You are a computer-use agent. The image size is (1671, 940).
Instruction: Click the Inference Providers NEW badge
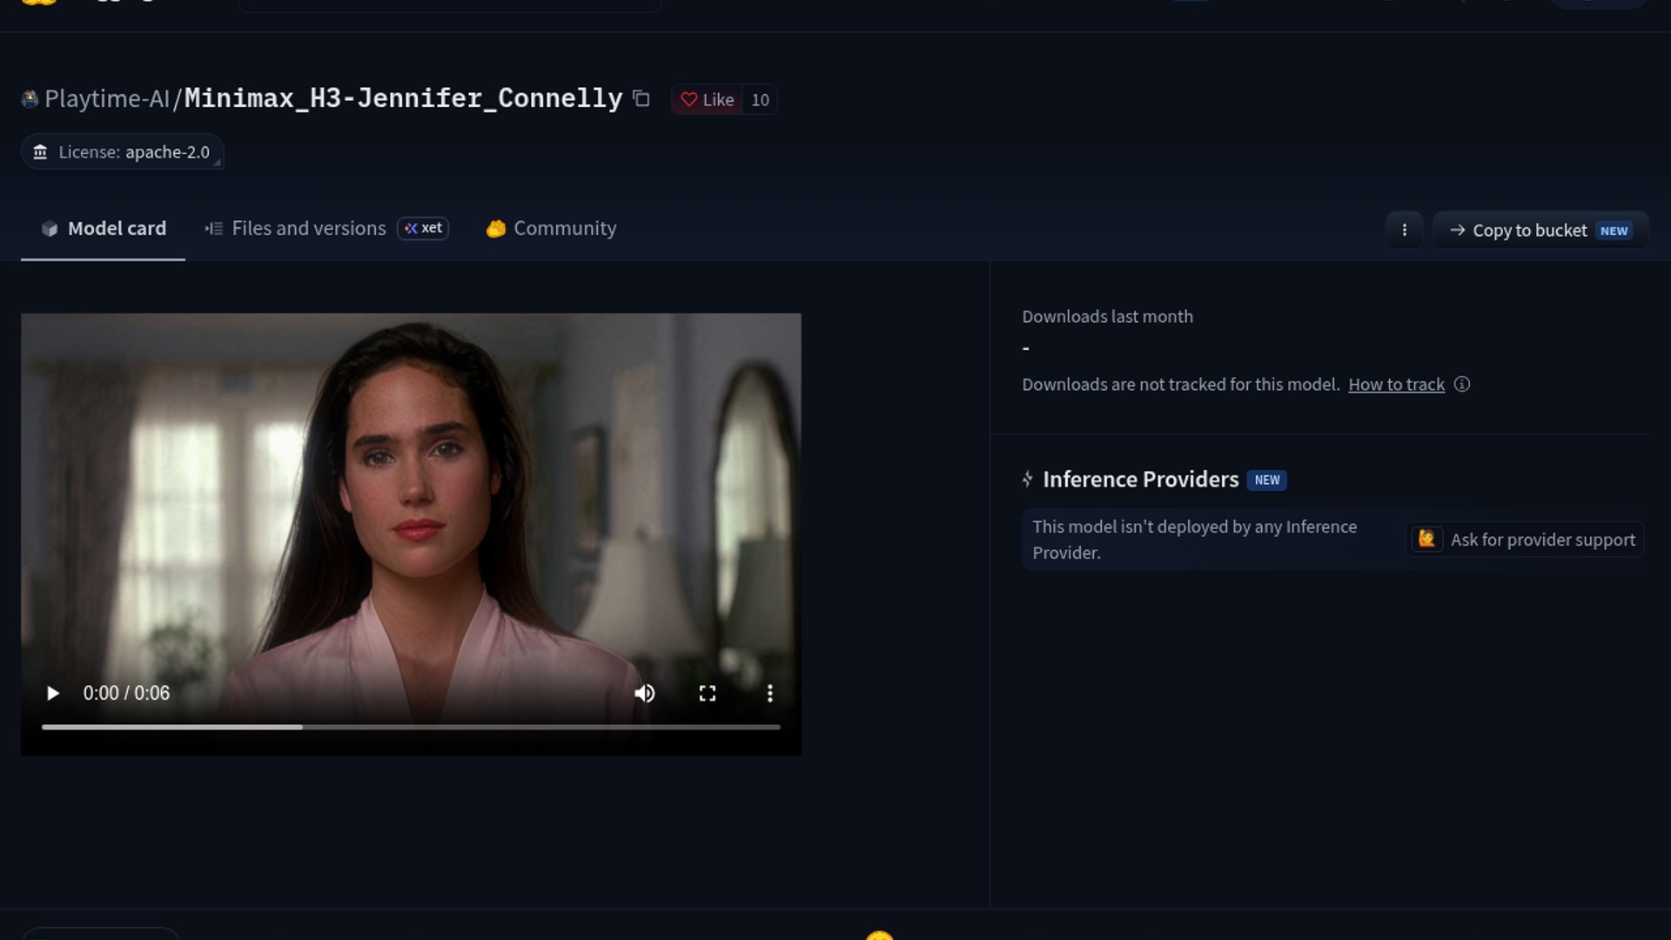coord(1267,480)
